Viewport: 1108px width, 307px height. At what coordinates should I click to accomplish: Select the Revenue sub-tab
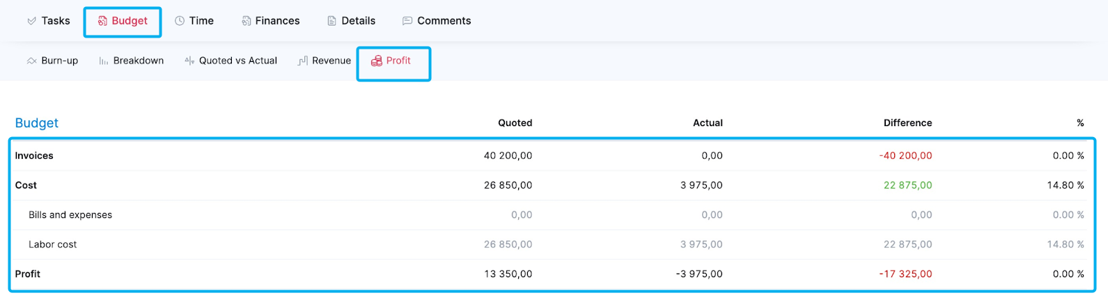(324, 61)
